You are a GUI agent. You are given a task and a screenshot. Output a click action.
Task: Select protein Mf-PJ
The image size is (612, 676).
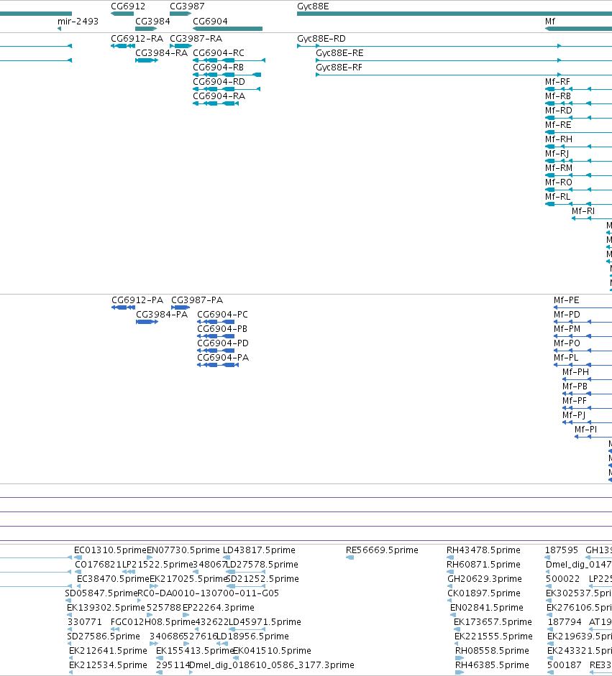(574, 415)
